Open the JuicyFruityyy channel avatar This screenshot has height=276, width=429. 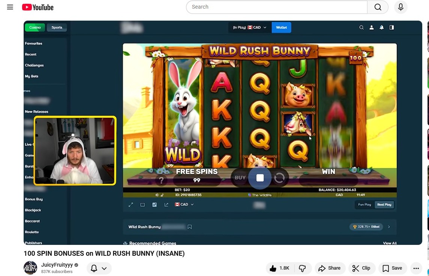click(x=30, y=267)
